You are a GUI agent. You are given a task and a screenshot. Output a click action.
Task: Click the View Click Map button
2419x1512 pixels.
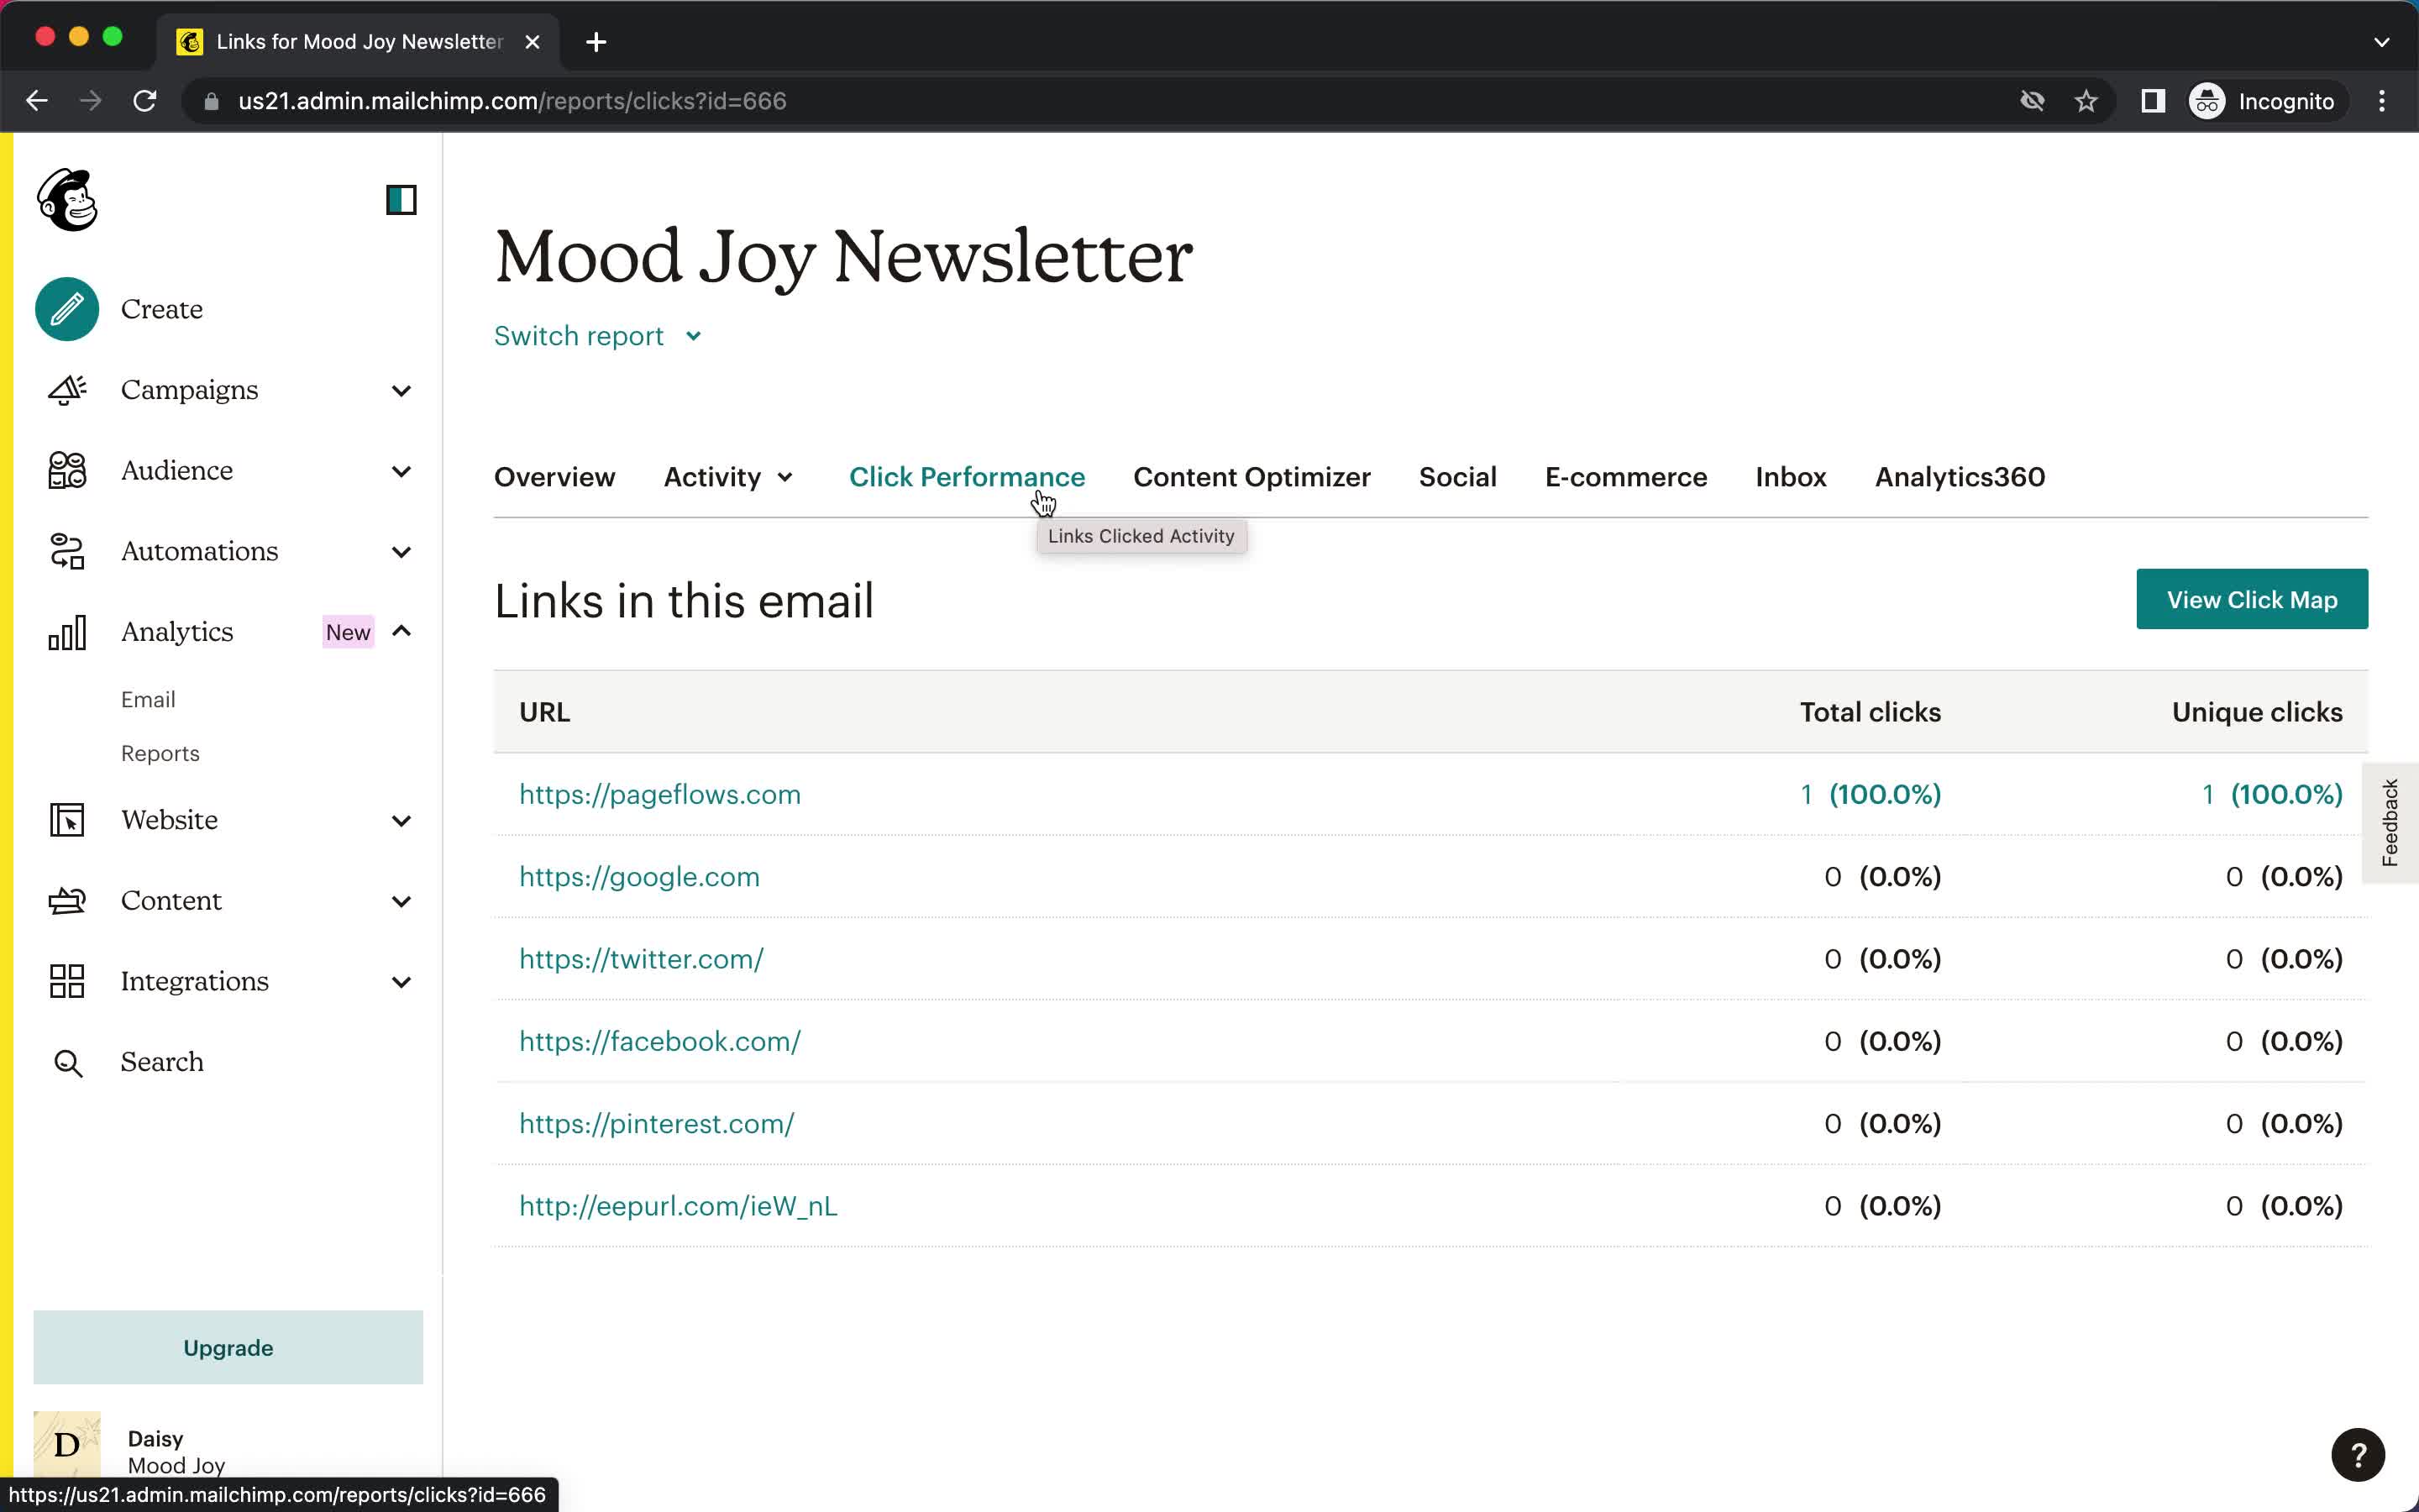click(2252, 597)
